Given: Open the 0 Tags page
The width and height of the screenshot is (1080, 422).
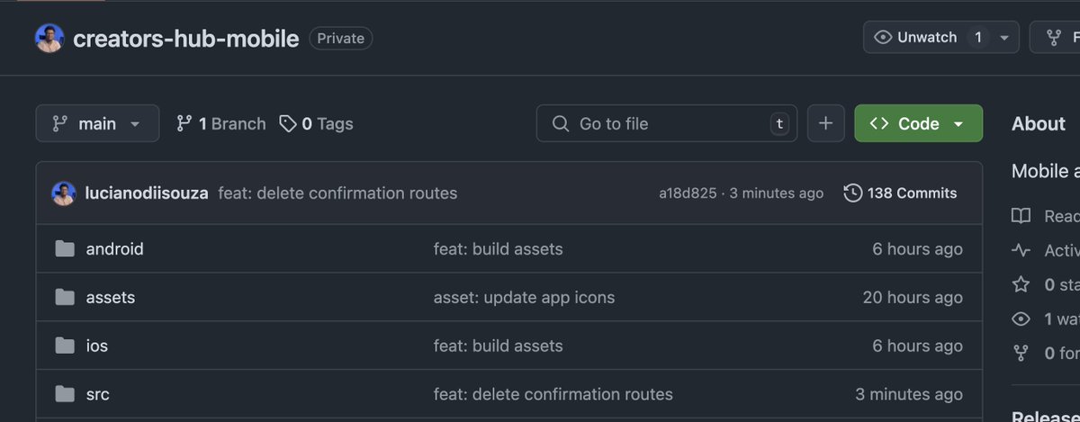Looking at the screenshot, I should (x=316, y=123).
